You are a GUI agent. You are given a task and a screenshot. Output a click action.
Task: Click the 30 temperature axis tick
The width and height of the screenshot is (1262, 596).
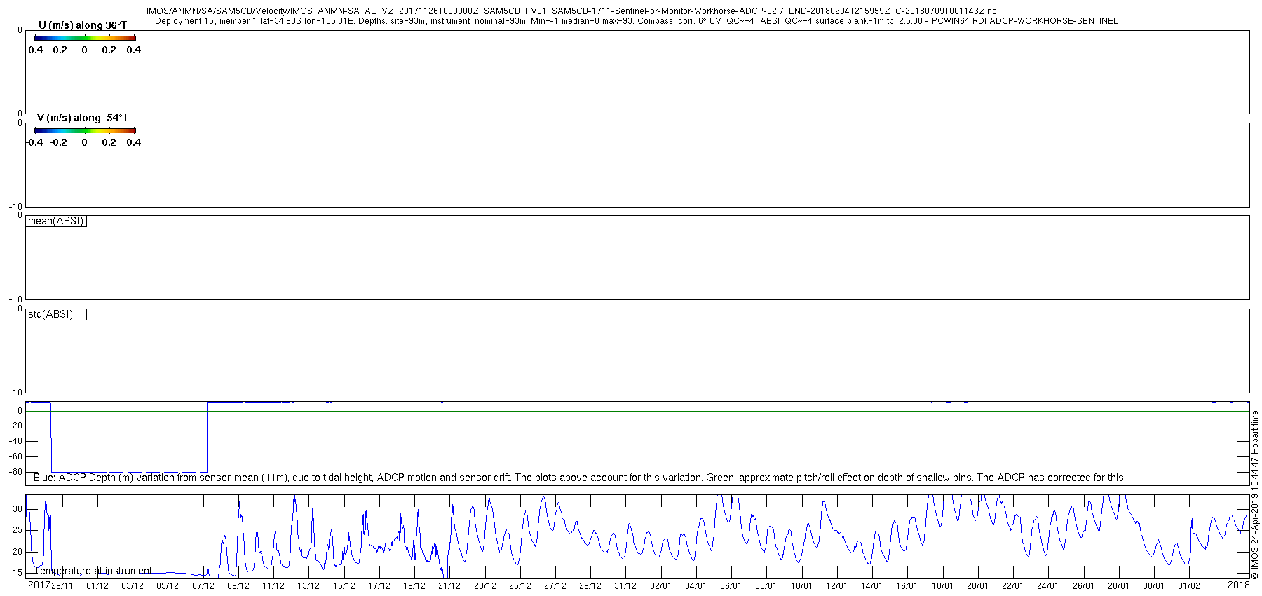(x=18, y=509)
